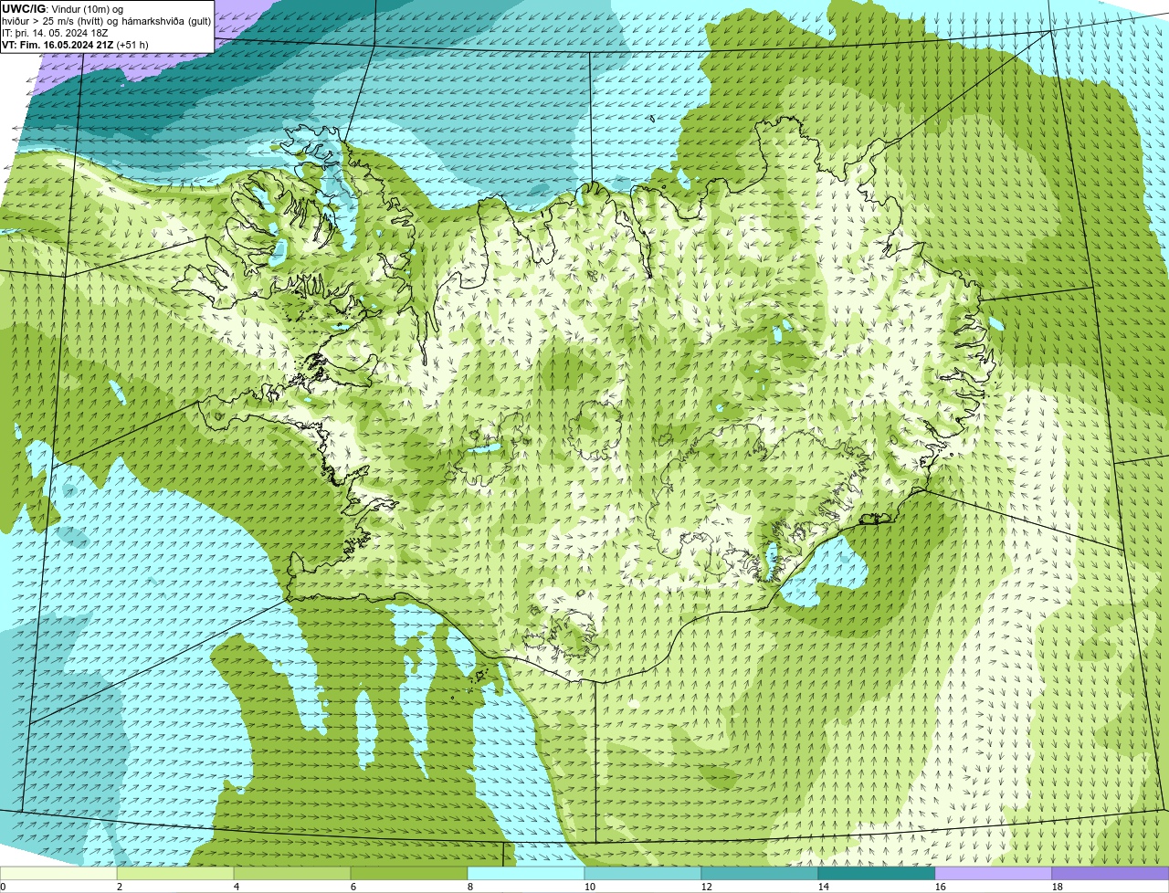Click the legend value label '18'

[x=1058, y=887]
